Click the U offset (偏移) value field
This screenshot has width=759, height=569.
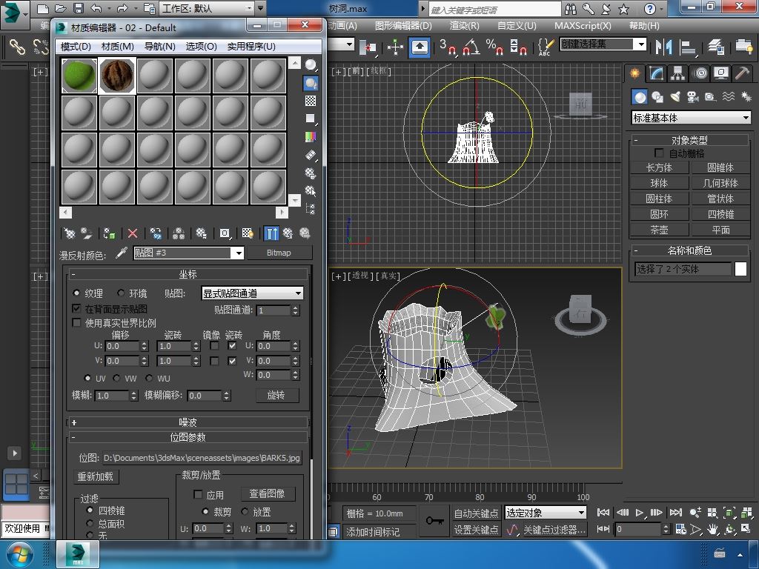[x=122, y=346]
